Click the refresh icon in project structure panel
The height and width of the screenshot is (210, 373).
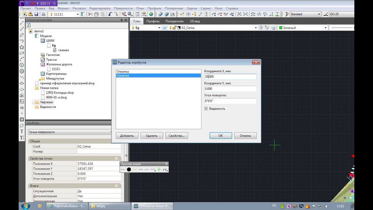pos(29,25)
